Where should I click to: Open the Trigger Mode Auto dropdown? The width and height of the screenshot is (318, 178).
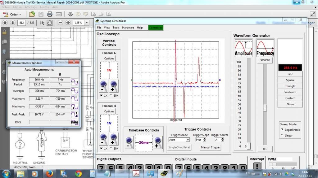(x=188, y=140)
